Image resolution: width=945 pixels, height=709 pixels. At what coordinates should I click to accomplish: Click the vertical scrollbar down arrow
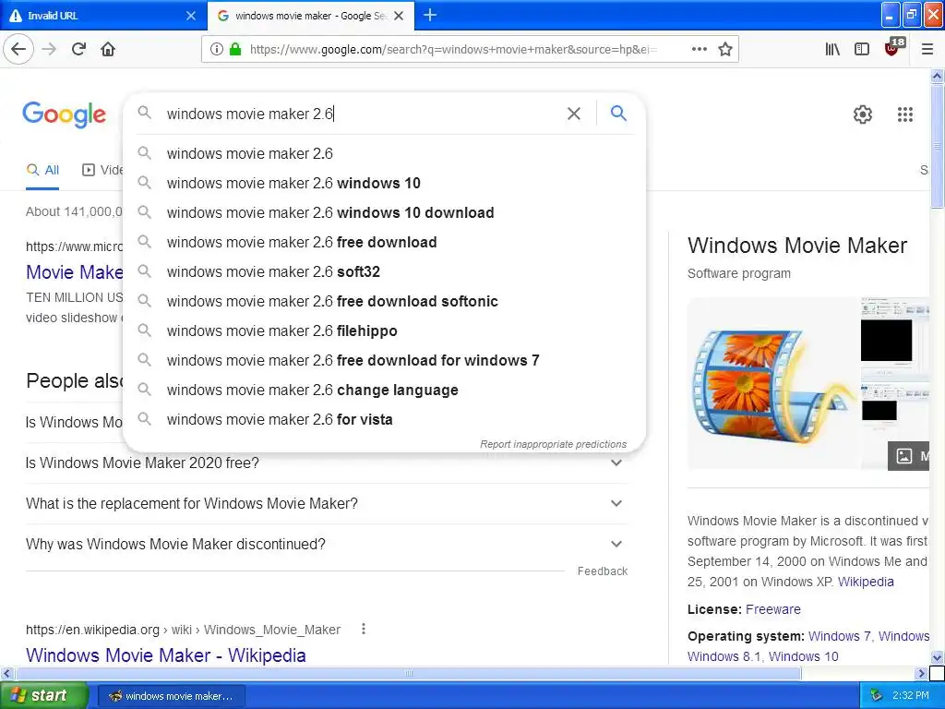(938, 657)
